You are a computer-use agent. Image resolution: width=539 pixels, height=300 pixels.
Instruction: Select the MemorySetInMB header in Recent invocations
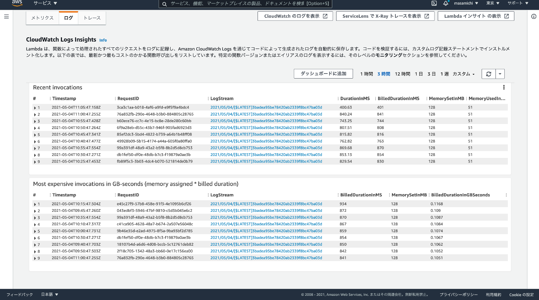[447, 99]
